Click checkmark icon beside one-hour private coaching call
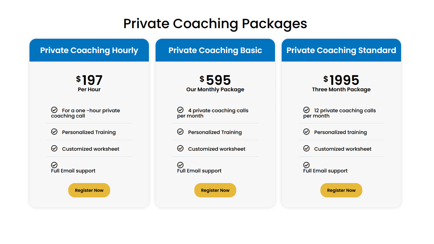This screenshot has width=434, height=244. tap(54, 110)
